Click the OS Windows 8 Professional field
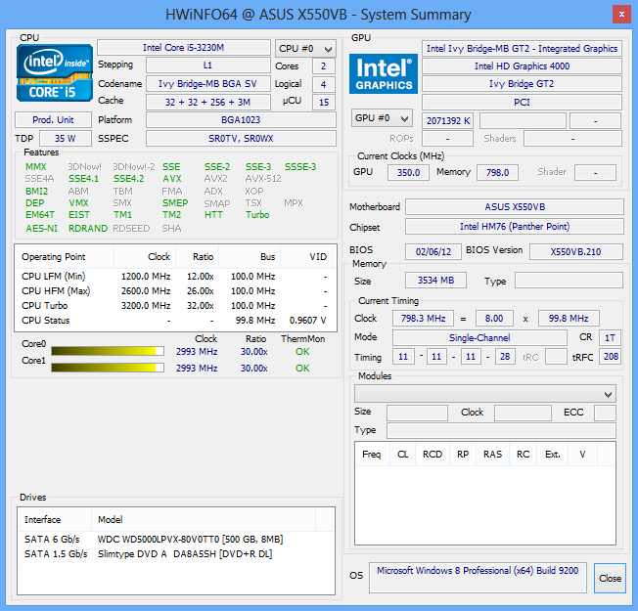 pyautogui.click(x=478, y=578)
